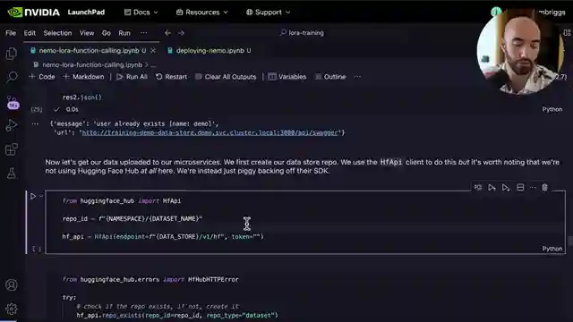This screenshot has width=573, height=322.
Task: Open the Explorer view in activity bar
Action: click(x=12, y=54)
